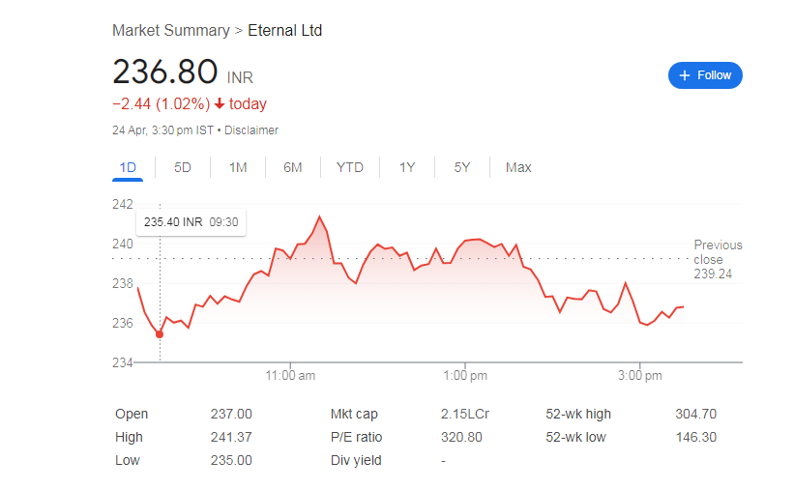This screenshot has height=490, width=794.
Task: Switch chart to 5Y range
Action: click(462, 167)
